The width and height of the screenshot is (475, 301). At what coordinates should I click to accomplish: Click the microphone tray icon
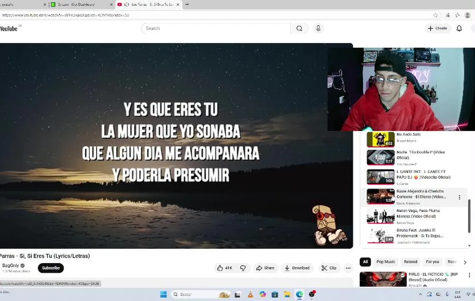click(x=447, y=294)
